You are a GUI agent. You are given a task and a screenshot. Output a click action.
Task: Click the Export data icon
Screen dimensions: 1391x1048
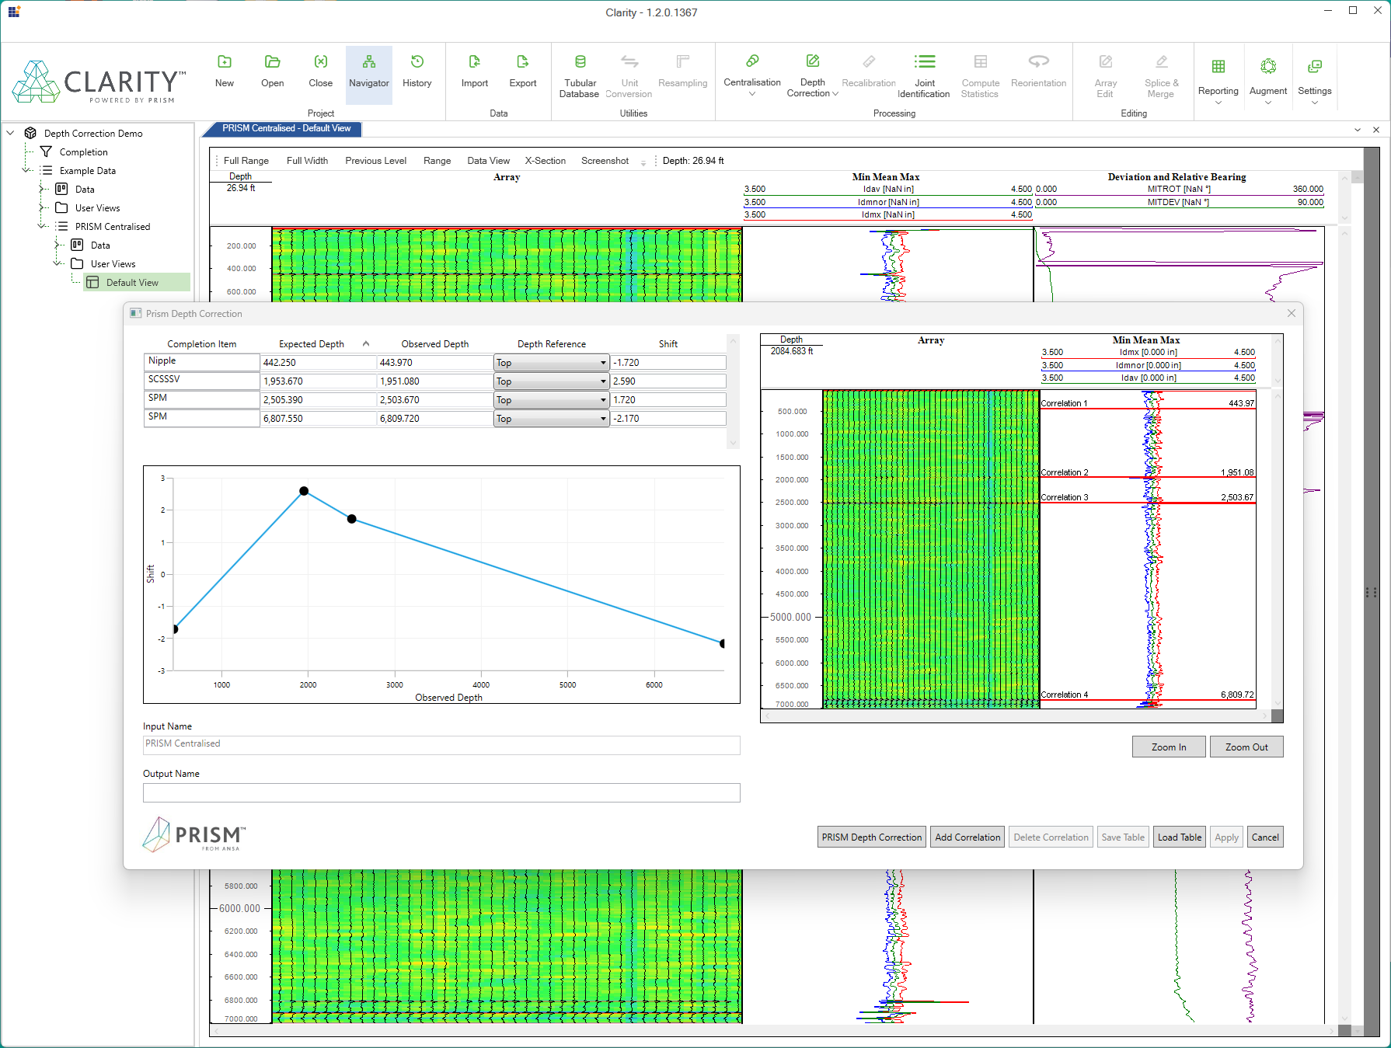coord(522,71)
